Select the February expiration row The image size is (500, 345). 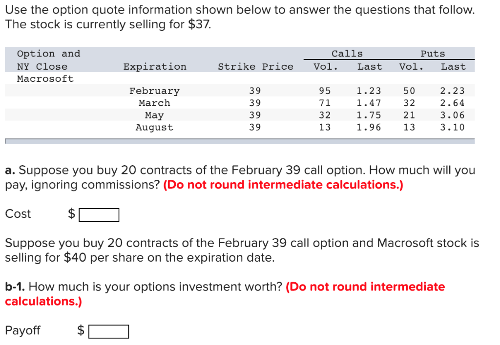pyautogui.click(x=154, y=91)
